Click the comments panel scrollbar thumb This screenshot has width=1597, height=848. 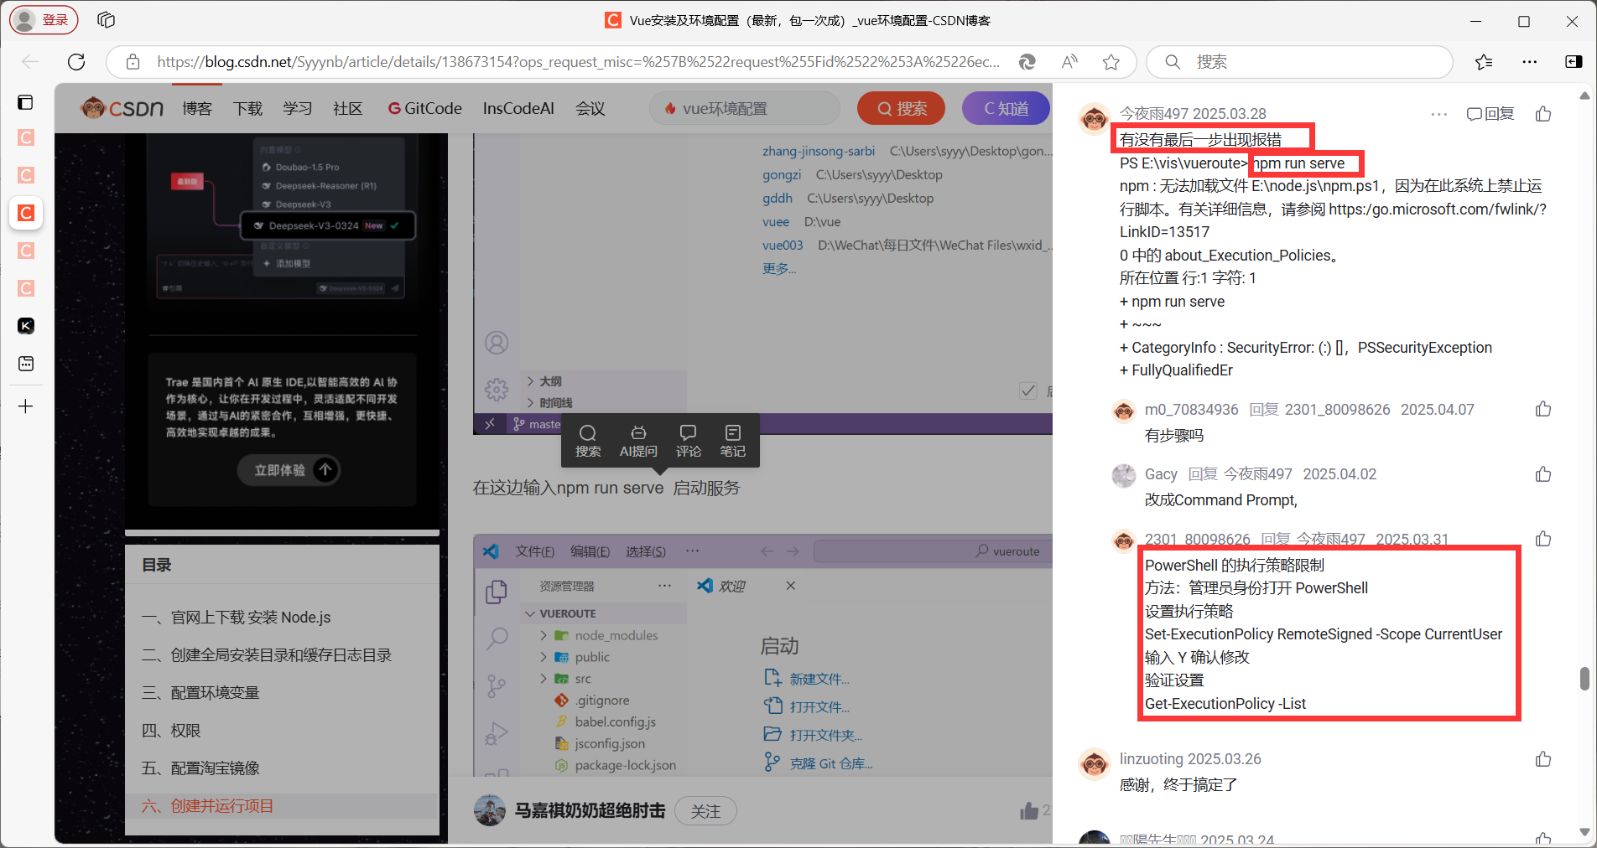[1584, 679]
